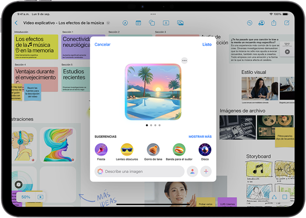Open the photos and media insert icon
Image resolution: width=306 pixels, height=218 pixels.
pyautogui.click(x=180, y=23)
